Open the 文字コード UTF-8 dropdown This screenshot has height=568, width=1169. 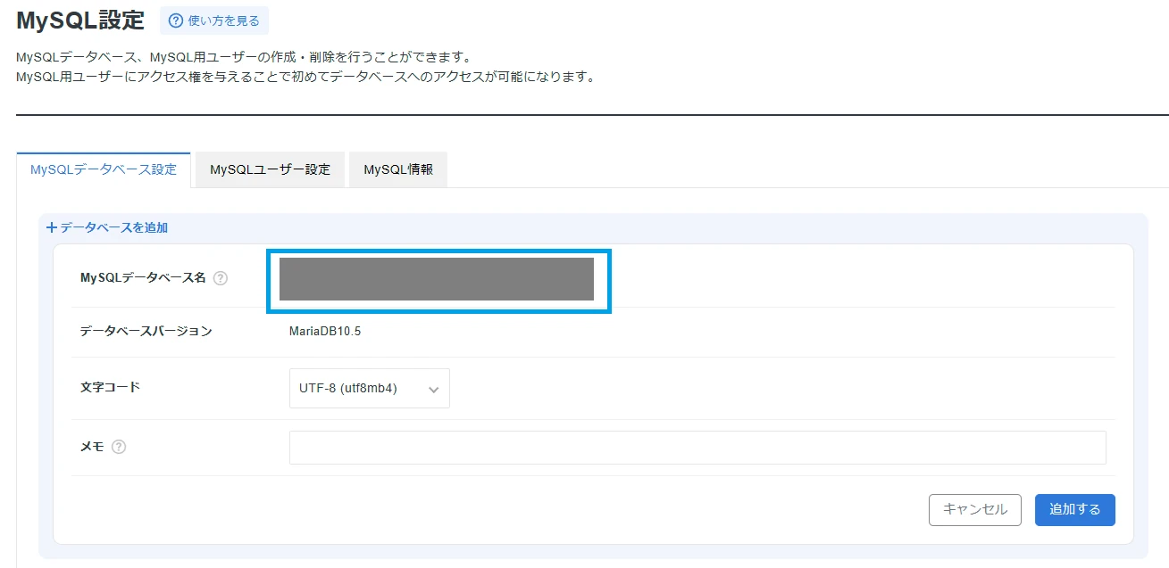370,389
